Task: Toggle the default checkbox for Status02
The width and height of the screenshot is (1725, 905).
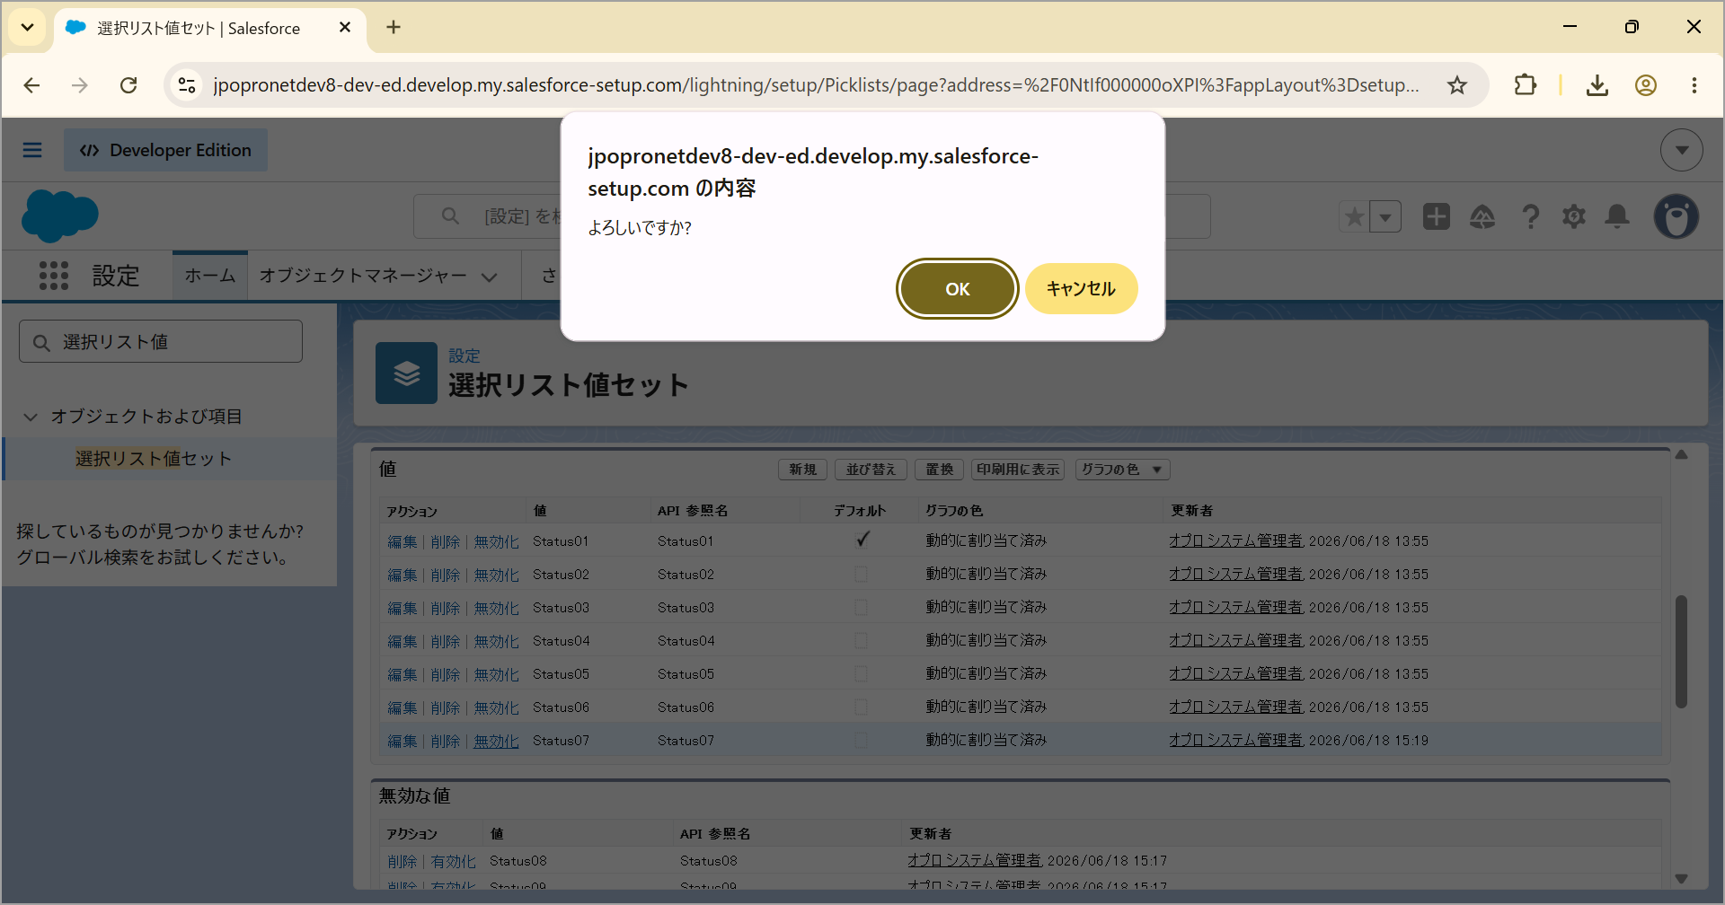Action: click(x=861, y=574)
